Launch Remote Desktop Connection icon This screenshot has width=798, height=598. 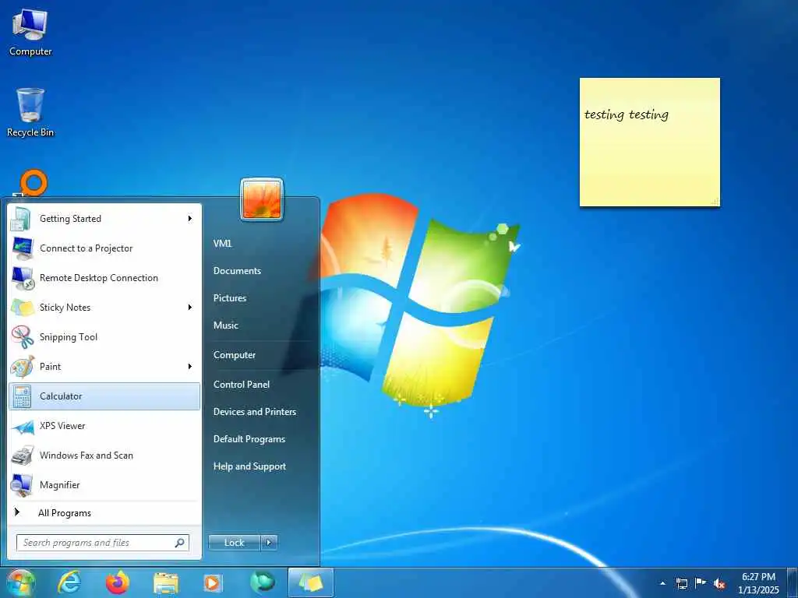click(23, 278)
